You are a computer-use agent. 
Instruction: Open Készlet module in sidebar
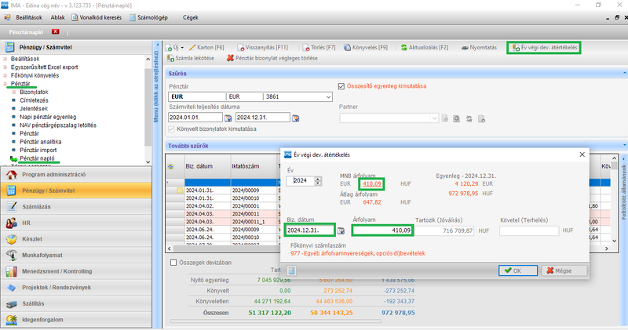[x=76, y=239]
